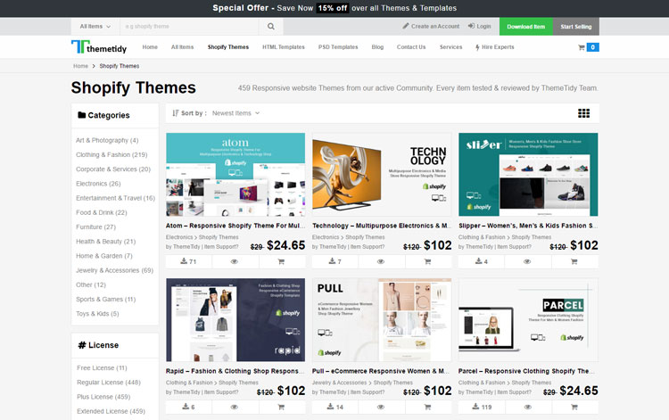Preview Rapid theme with eye icon
Image resolution: width=669 pixels, height=420 pixels.
coord(235,408)
